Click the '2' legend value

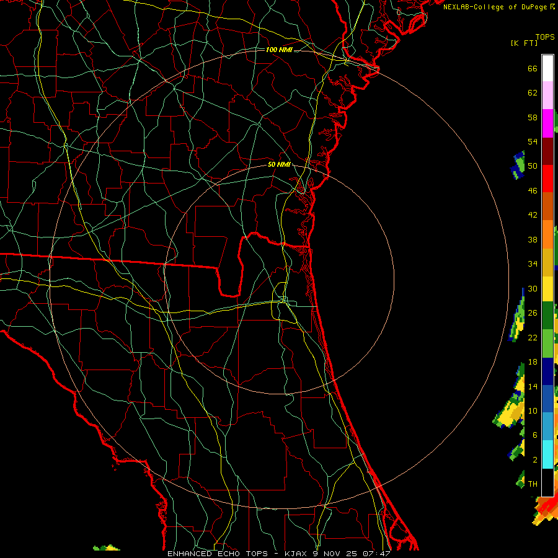click(x=535, y=460)
